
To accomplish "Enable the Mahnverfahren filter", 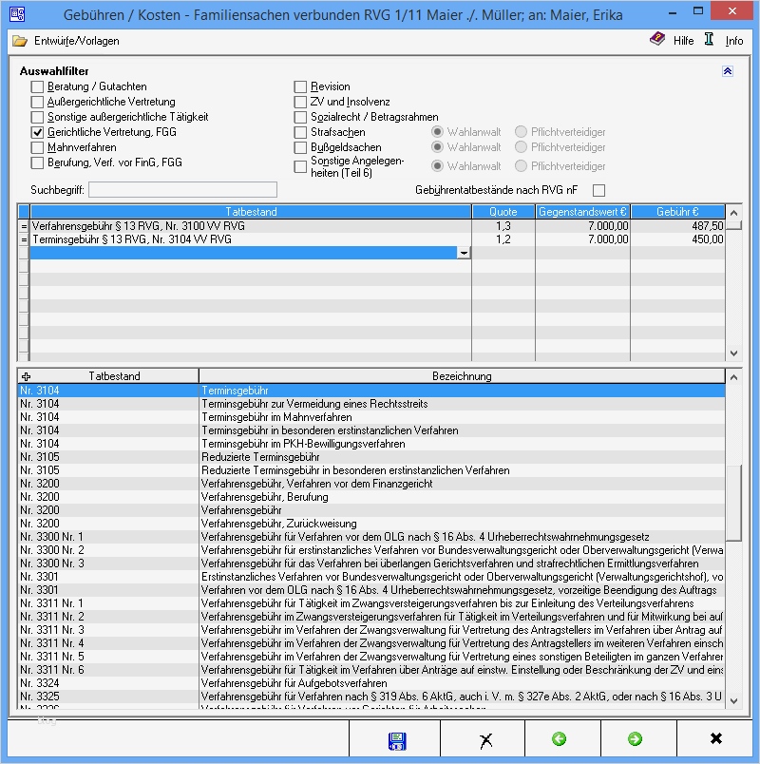I will click(37, 147).
